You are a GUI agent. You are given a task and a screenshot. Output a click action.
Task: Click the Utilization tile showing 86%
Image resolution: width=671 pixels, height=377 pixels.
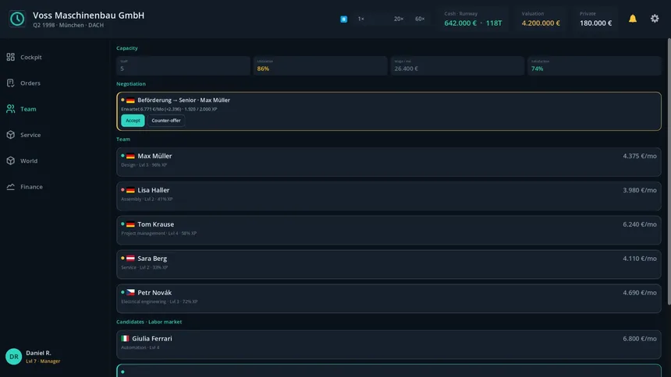click(320, 66)
